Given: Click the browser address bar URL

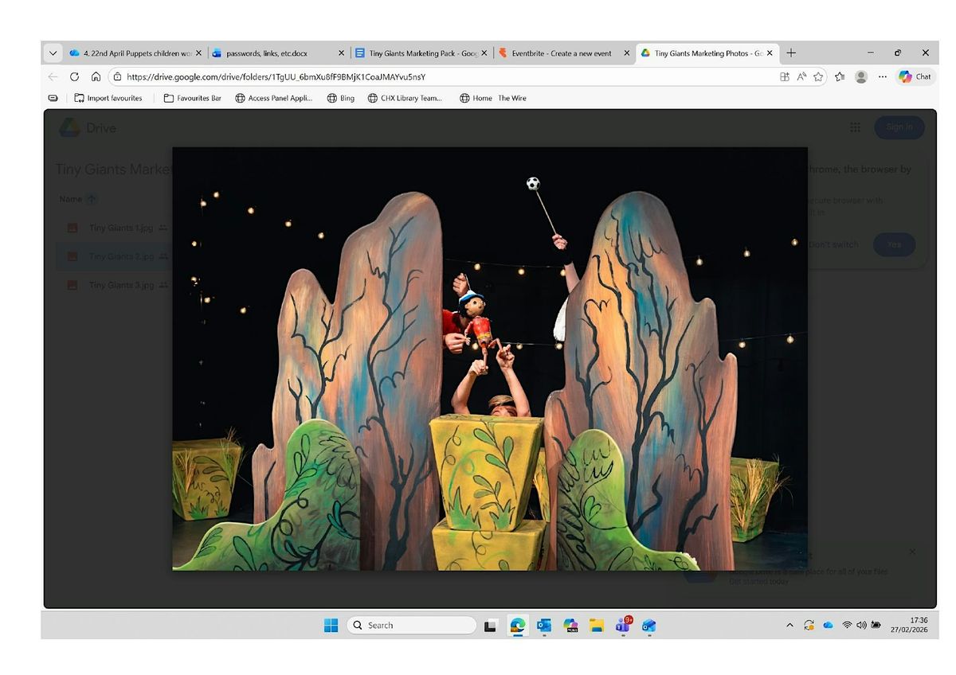Looking at the screenshot, I should click(276, 77).
